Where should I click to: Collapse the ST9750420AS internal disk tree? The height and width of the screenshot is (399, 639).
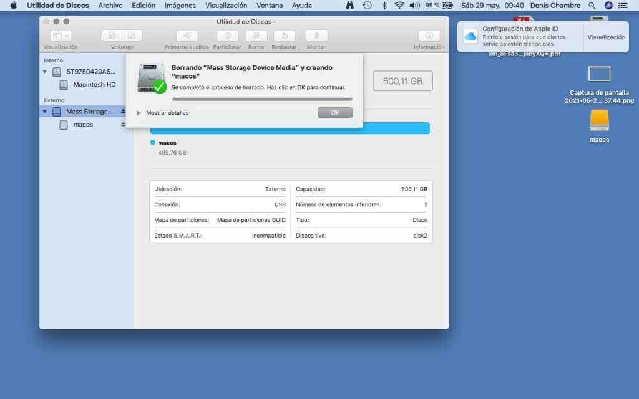coord(45,72)
